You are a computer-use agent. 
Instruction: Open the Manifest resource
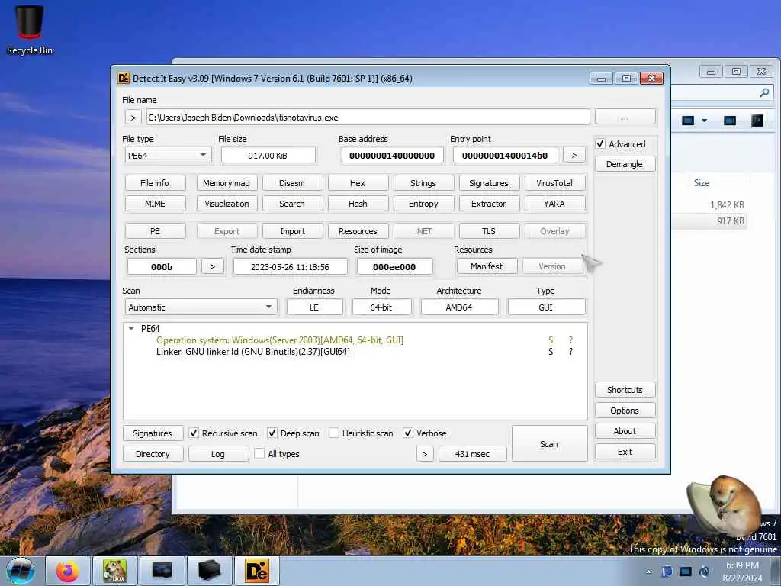pyautogui.click(x=487, y=266)
